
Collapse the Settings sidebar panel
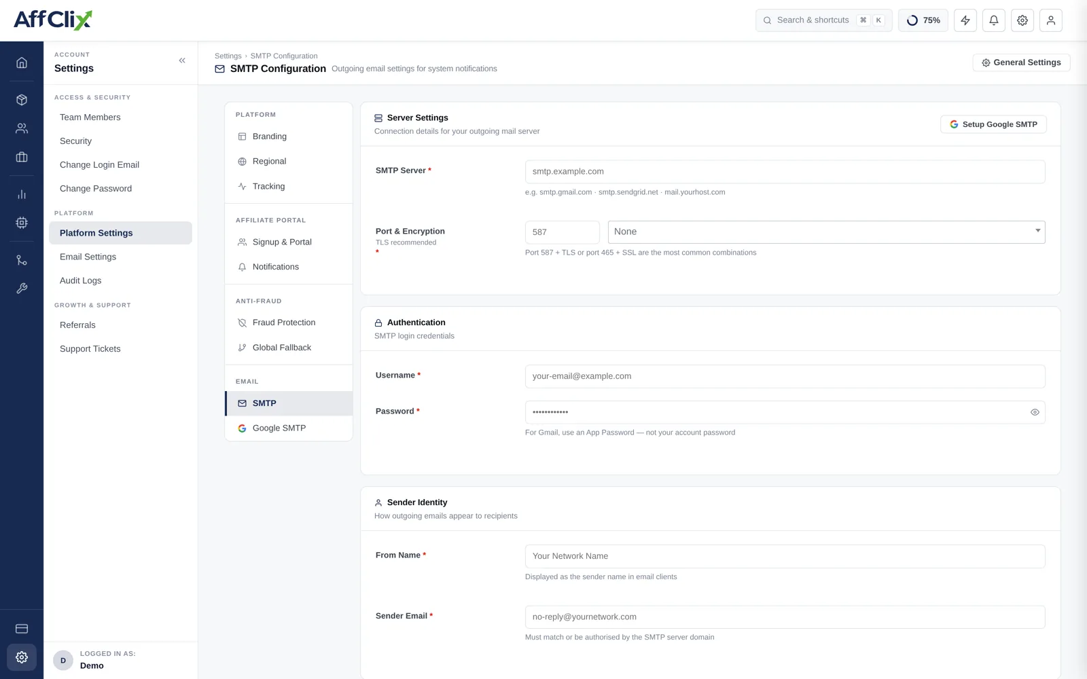pos(182,60)
